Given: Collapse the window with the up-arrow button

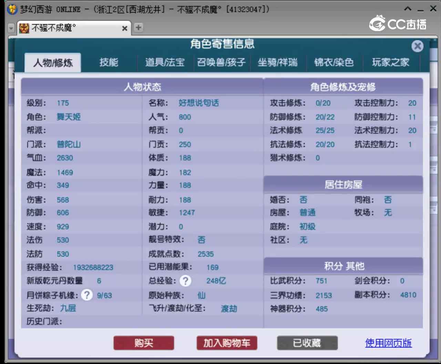Looking at the screenshot, I should coord(408,9).
